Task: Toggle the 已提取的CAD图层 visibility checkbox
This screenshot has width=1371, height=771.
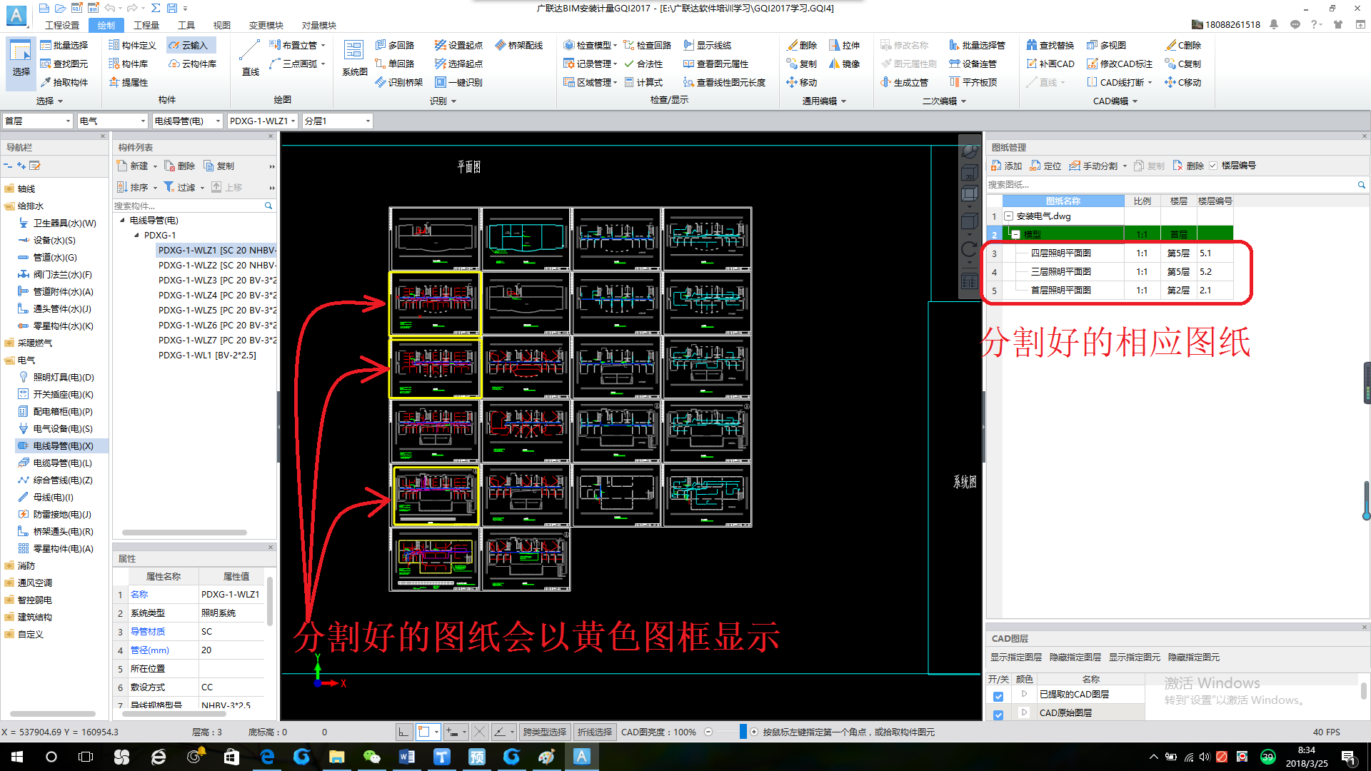Action: point(998,696)
